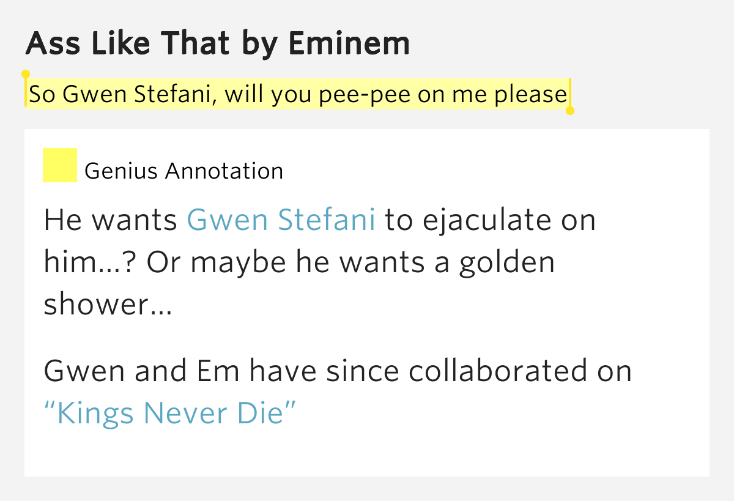Click the yellow Genius Annotation square icon
Viewport: 734px width, 501px height.
click(x=60, y=165)
